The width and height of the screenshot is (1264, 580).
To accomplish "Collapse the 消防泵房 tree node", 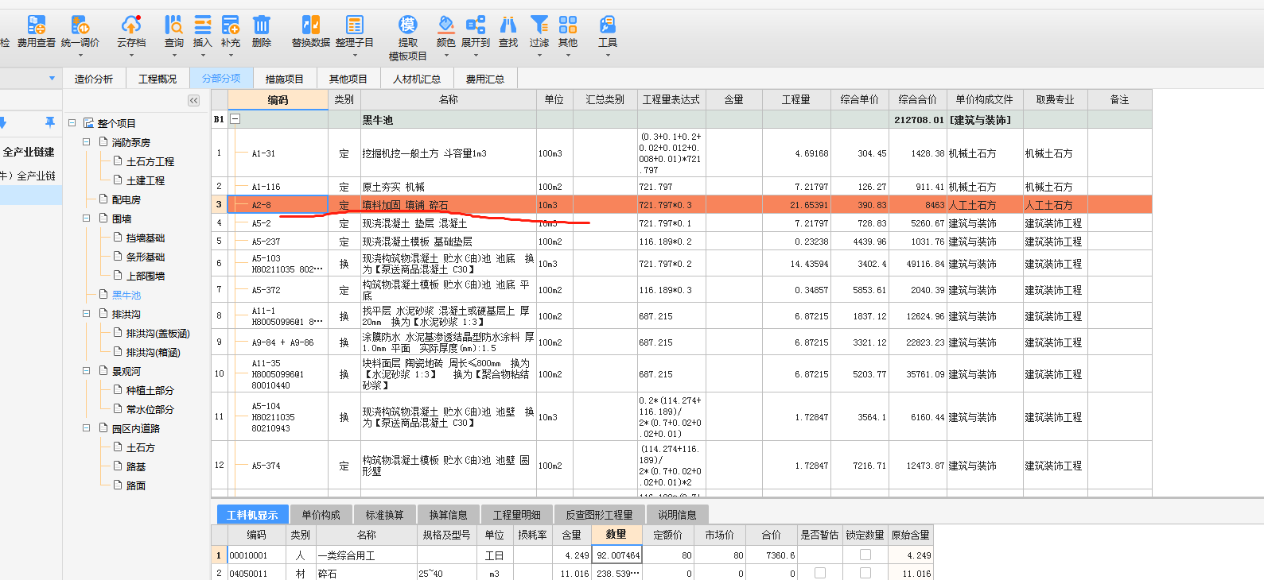I will (x=87, y=142).
